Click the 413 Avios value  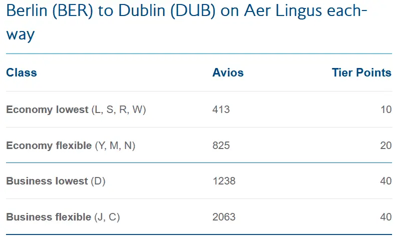click(221, 109)
